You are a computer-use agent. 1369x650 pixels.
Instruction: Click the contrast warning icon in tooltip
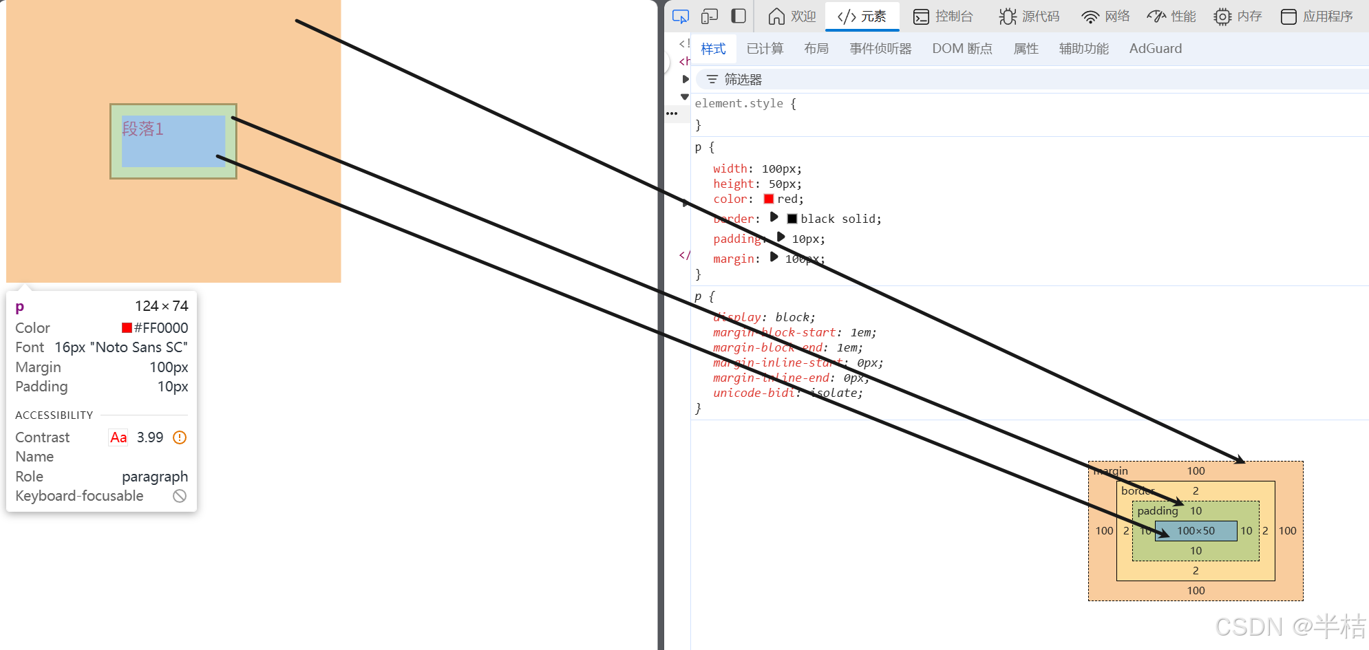(x=180, y=437)
